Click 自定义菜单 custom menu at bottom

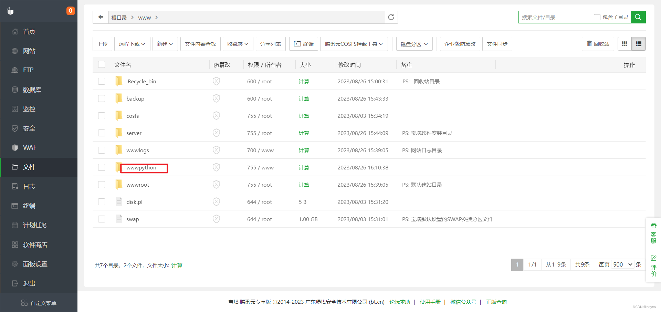click(x=39, y=303)
